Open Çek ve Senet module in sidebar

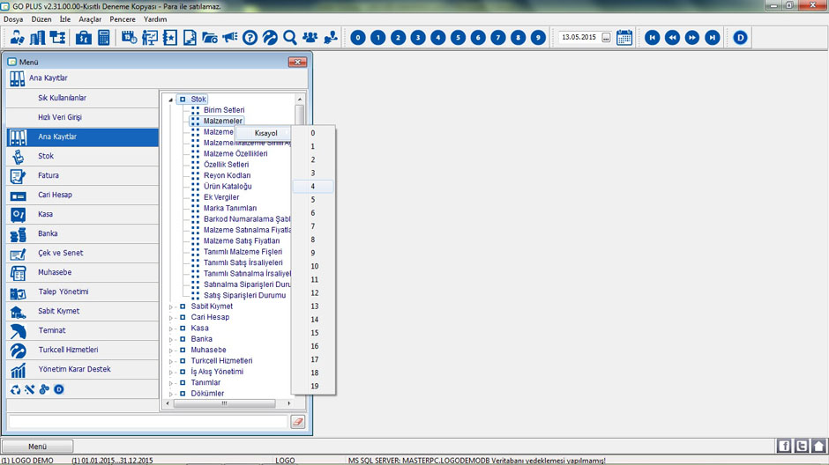tap(83, 253)
